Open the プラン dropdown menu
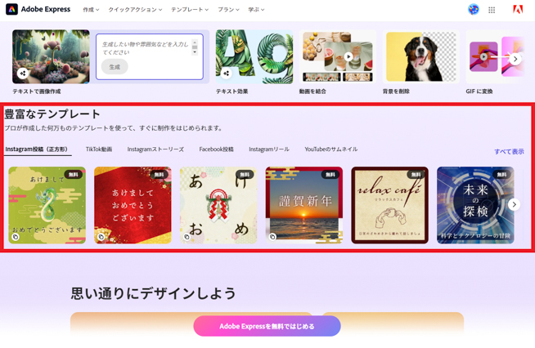Image resolution: width=535 pixels, height=348 pixels. (x=228, y=10)
